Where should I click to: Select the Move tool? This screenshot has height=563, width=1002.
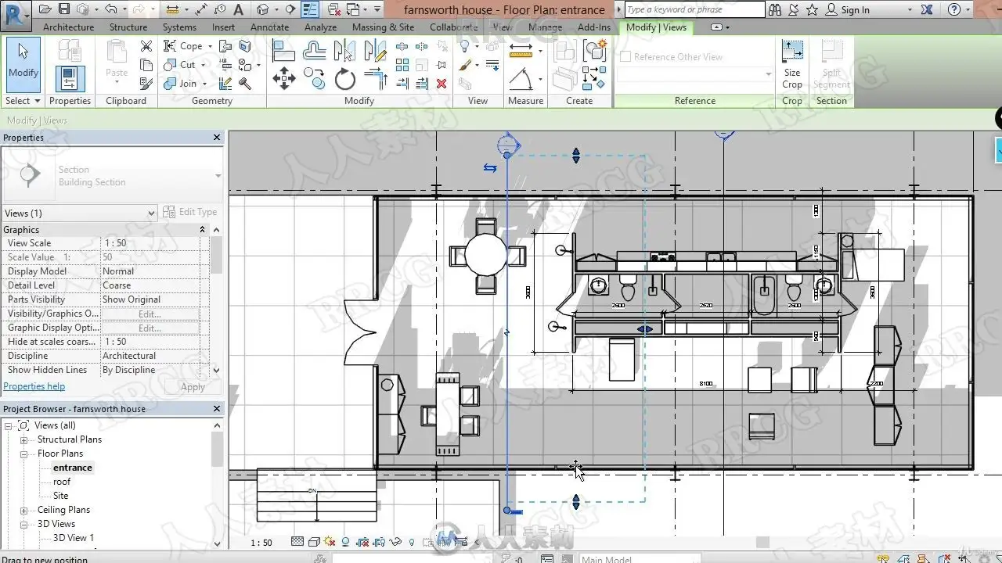point(283,78)
